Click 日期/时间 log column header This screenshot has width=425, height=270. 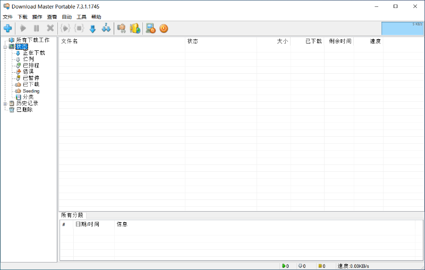click(x=94, y=224)
